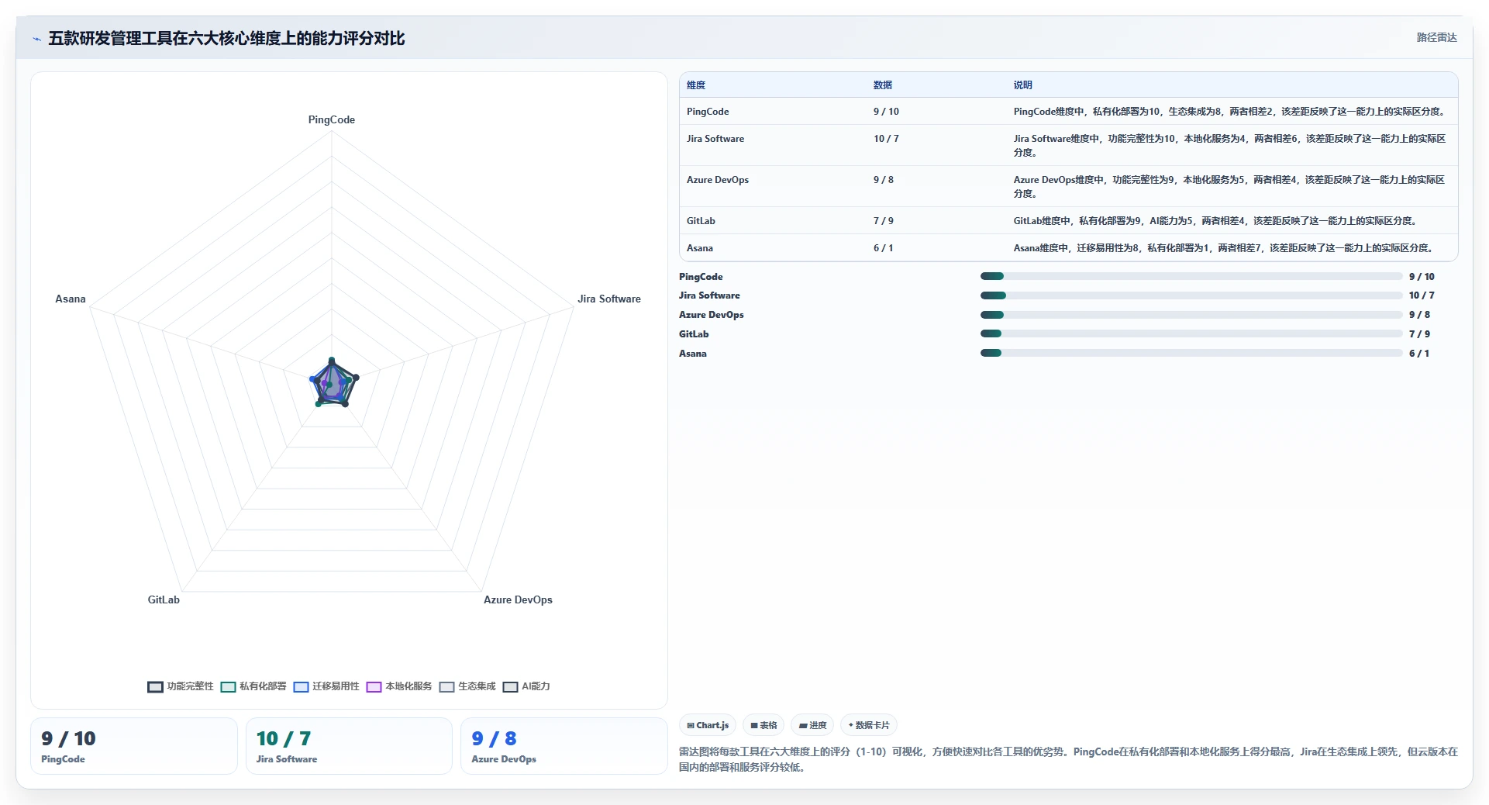
Task: Click the PingCode progress bar
Action: (1191, 276)
